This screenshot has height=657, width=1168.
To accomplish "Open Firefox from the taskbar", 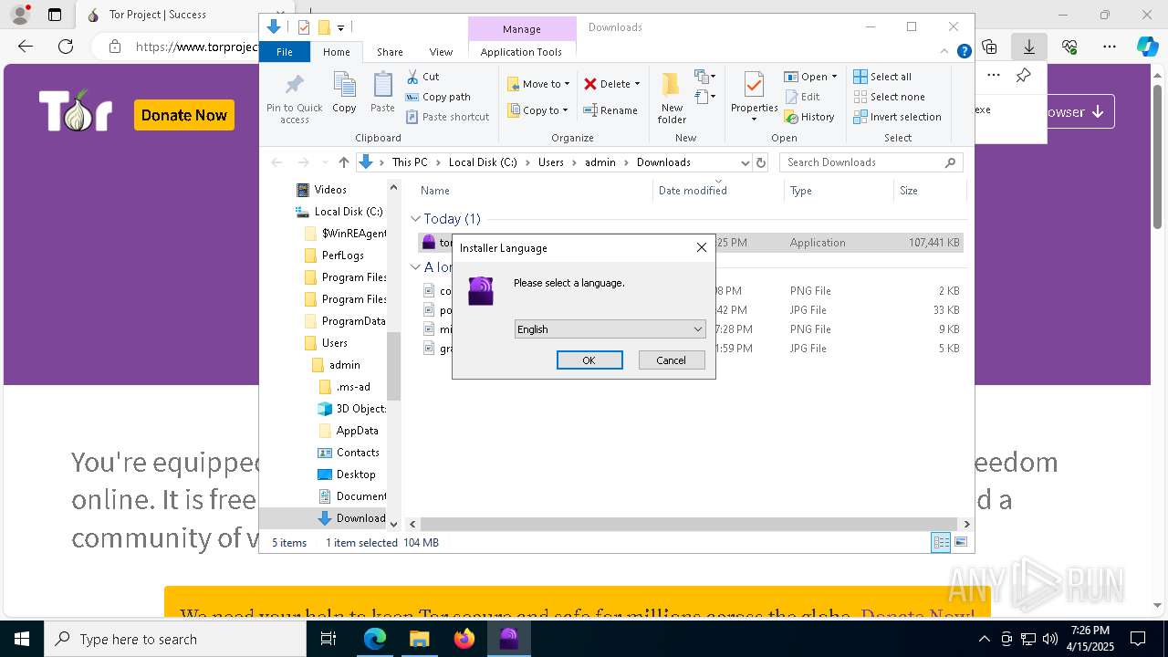I will click(464, 639).
